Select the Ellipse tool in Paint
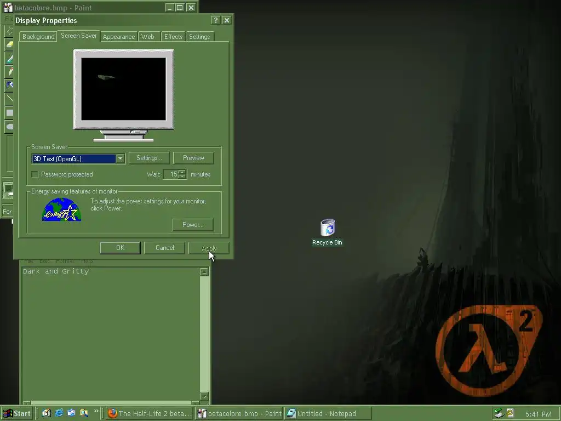561x421 pixels. click(9, 126)
